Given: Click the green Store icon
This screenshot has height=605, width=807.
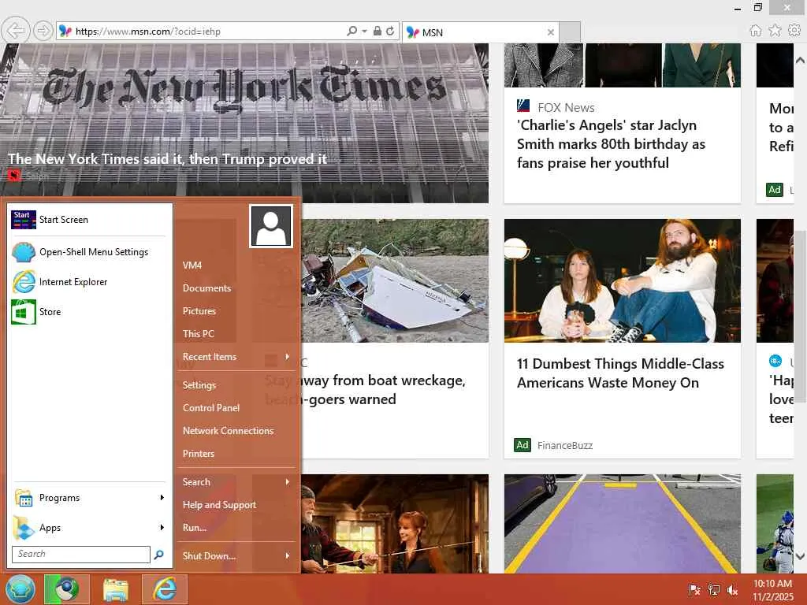Looking at the screenshot, I should click(x=24, y=312).
